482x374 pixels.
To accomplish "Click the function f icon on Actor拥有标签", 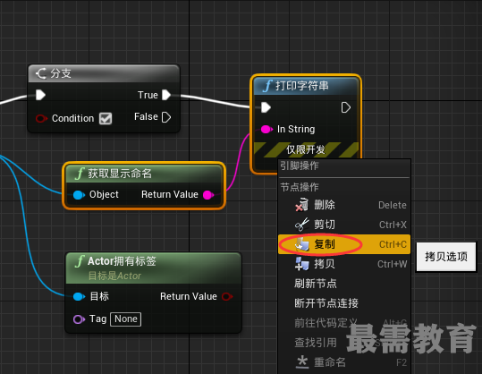I will (80, 261).
